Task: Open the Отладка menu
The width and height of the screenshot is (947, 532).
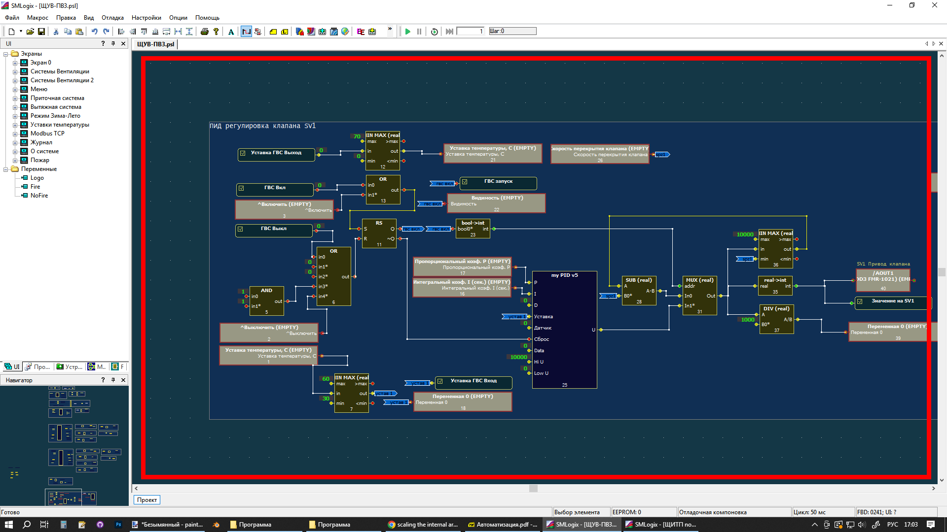Action: pos(112,18)
